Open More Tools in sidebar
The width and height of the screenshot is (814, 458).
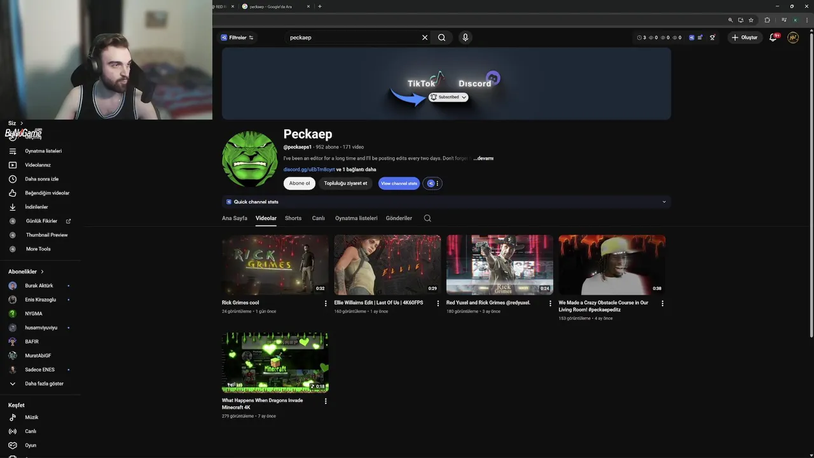[39, 249]
